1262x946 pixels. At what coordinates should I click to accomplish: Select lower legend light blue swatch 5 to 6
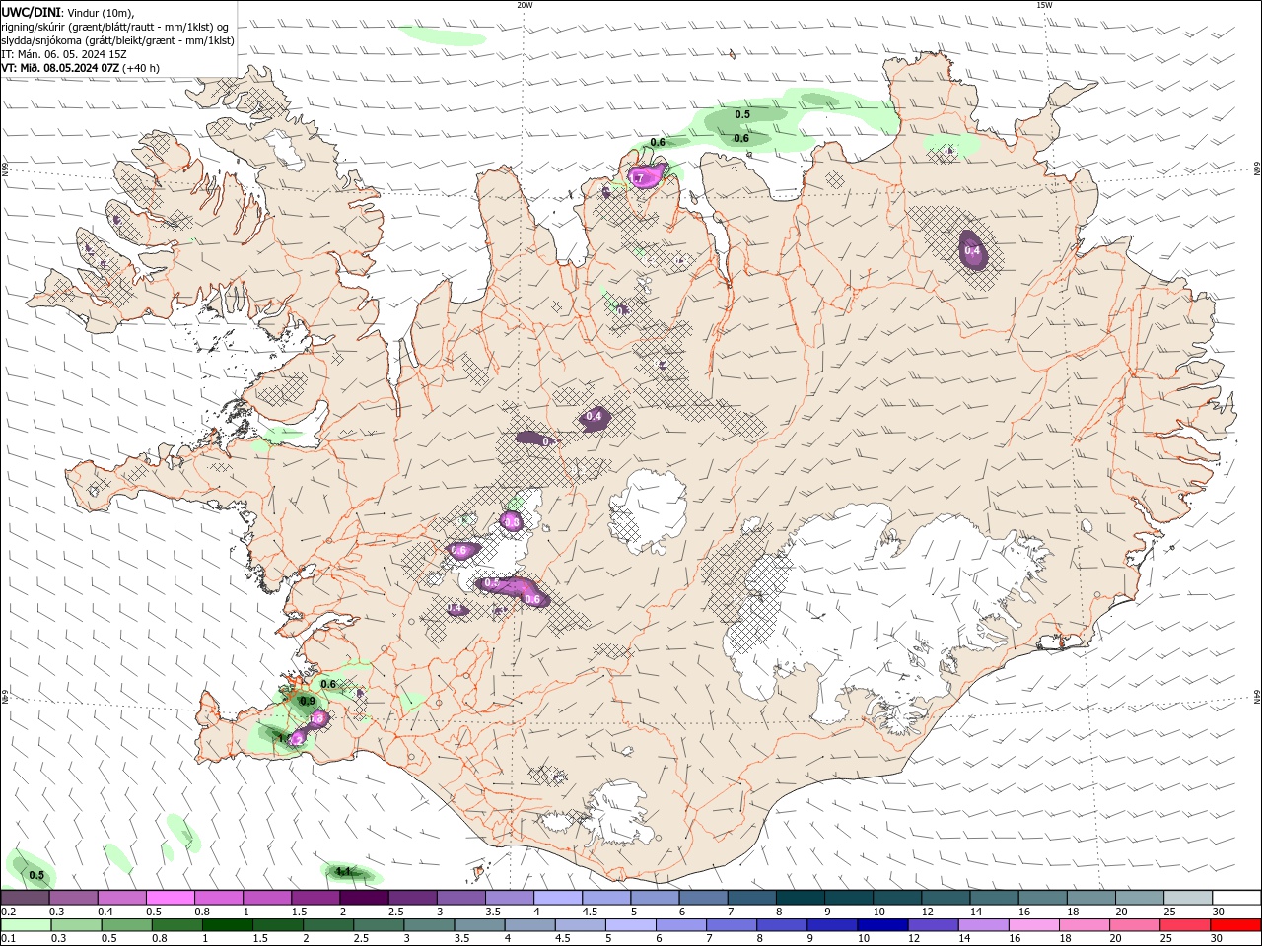tap(630, 925)
